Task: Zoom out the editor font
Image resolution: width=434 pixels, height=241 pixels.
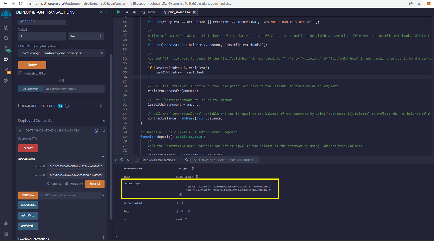Action: click(x=127, y=12)
